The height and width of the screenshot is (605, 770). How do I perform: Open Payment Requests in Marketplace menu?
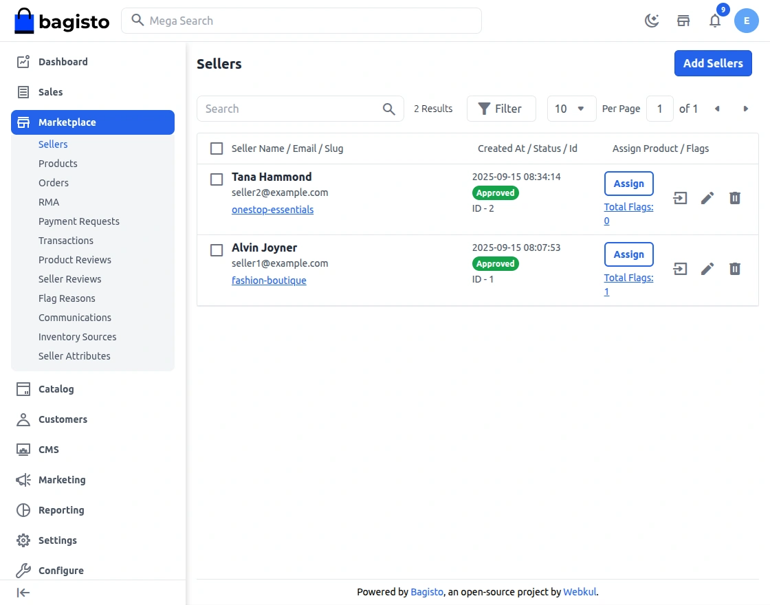[79, 221]
